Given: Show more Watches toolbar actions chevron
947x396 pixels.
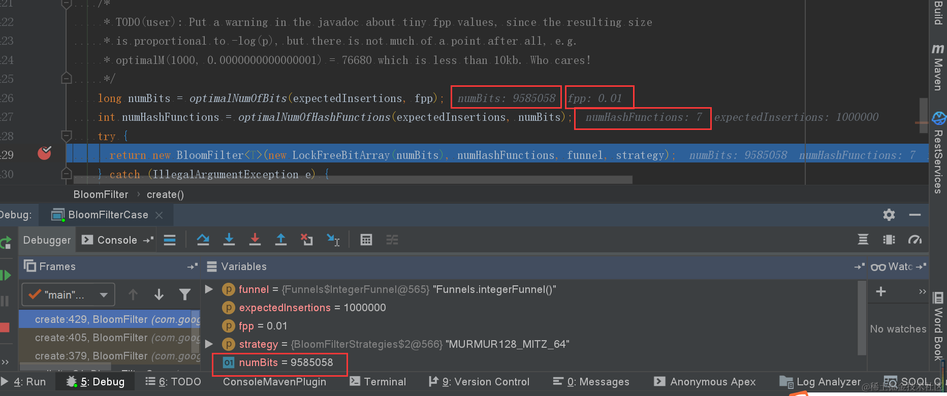Looking at the screenshot, I should pos(923,291).
